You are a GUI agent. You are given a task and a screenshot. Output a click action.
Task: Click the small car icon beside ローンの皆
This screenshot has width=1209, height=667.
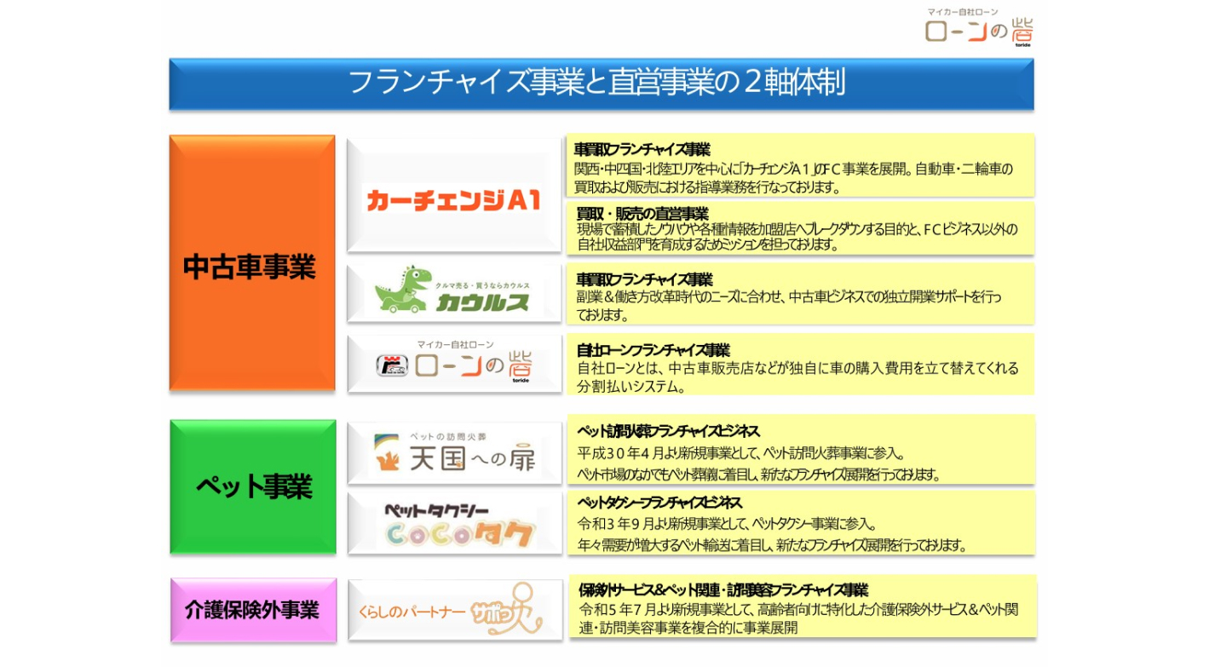click(x=393, y=365)
